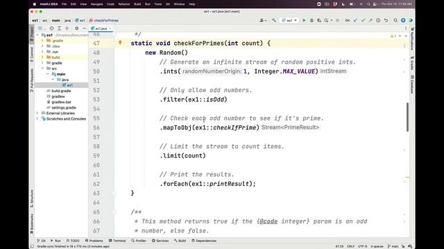Show Git history clock icon
The height and width of the screenshot is (249, 444).
point(378,20)
